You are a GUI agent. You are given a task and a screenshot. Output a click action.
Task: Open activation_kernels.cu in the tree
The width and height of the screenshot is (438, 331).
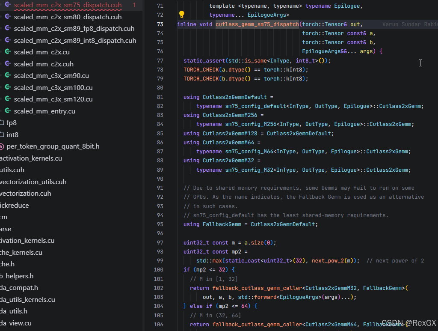tap(31, 158)
